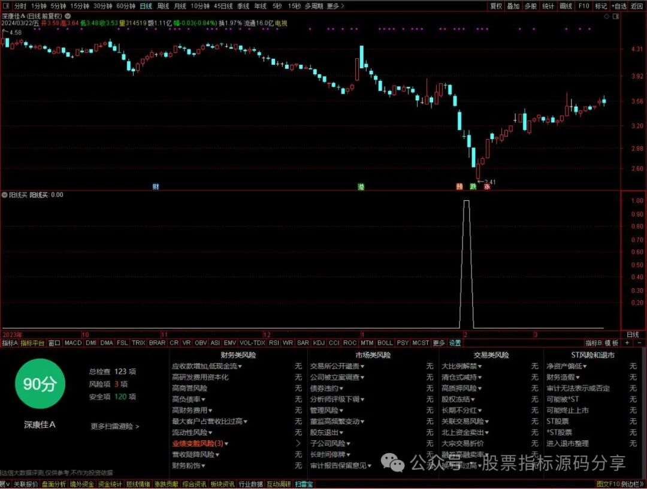647x489 pixels.
Task: Select 多周期 multi-period view
Action: (x=314, y=6)
